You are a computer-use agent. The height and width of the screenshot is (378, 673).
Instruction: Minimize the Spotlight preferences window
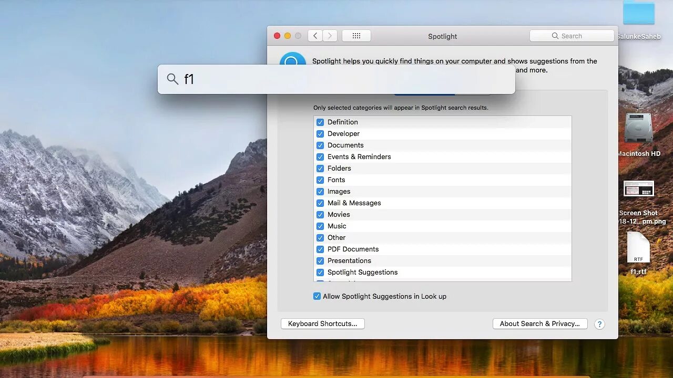(x=288, y=36)
